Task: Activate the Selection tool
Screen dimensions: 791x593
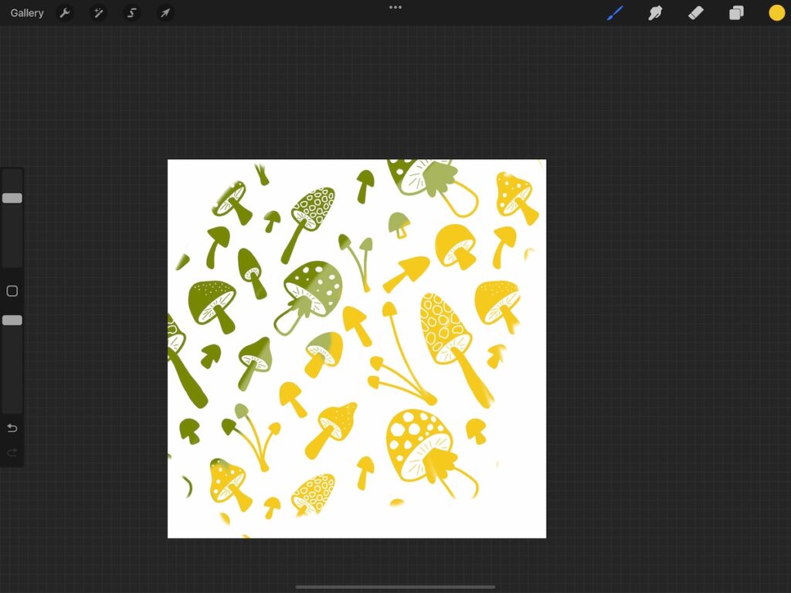Action: point(131,12)
